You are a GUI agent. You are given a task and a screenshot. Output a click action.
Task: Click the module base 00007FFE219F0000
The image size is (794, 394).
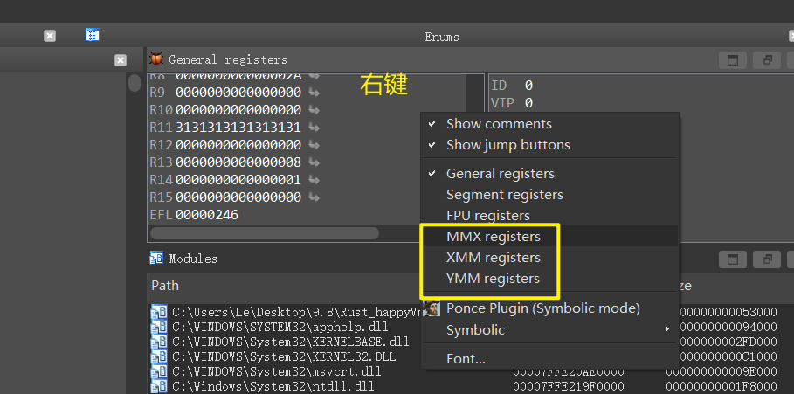(569, 387)
